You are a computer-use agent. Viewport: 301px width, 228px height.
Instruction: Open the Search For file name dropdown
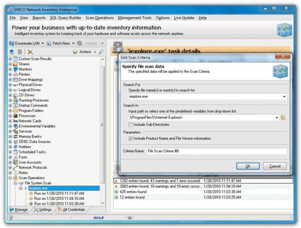click(284, 97)
